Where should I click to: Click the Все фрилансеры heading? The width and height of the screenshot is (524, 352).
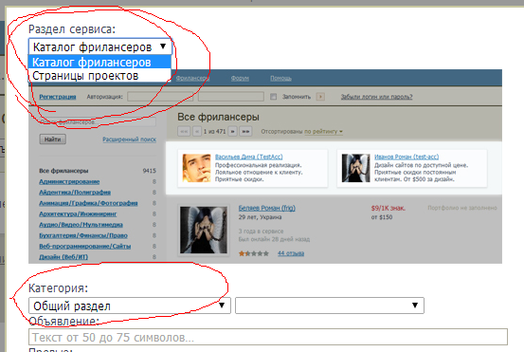click(218, 117)
